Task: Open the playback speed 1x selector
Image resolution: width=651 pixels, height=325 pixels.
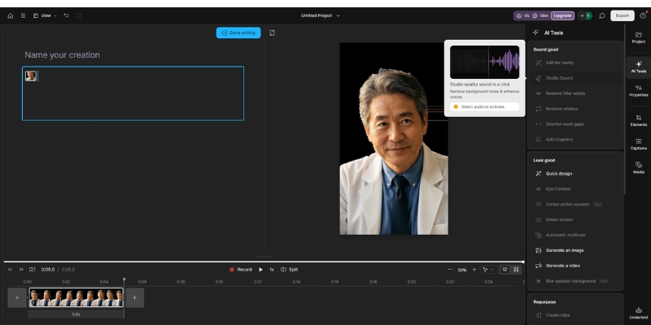Action: [272, 269]
